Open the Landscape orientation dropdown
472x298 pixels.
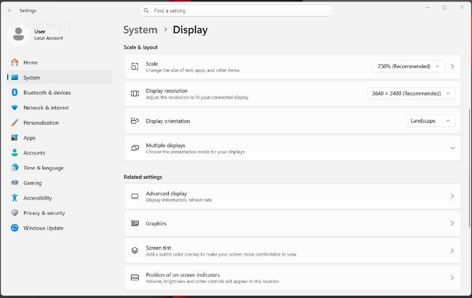[x=431, y=121]
